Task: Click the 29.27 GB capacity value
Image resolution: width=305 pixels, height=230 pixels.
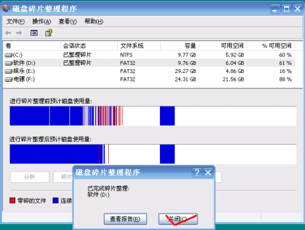Action: [x=185, y=71]
